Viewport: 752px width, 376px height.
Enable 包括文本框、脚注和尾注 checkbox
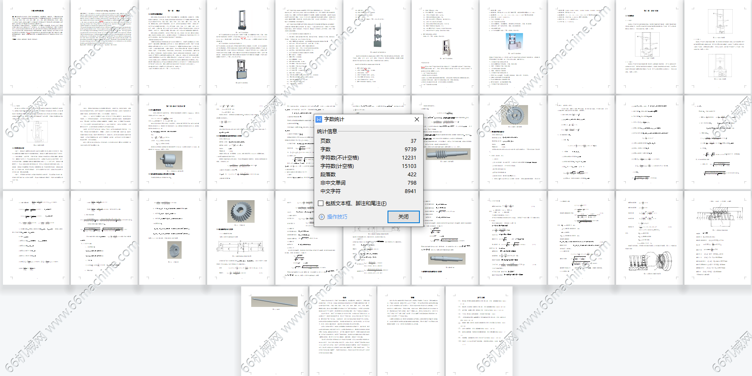[x=321, y=203]
